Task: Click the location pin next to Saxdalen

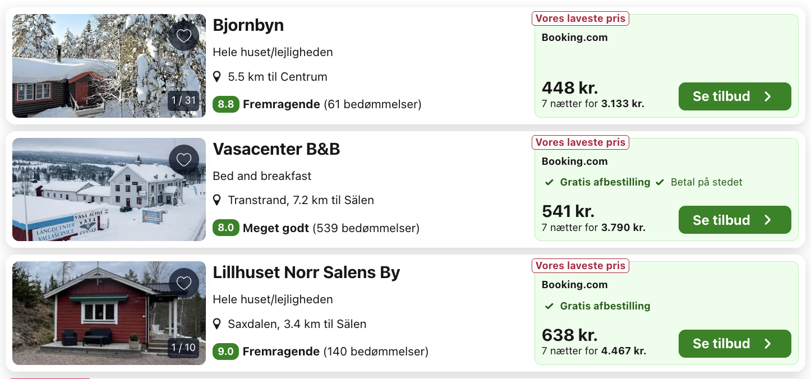Action: [218, 323]
